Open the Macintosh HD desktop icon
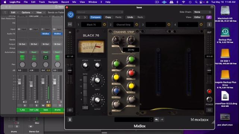 click(225, 11)
